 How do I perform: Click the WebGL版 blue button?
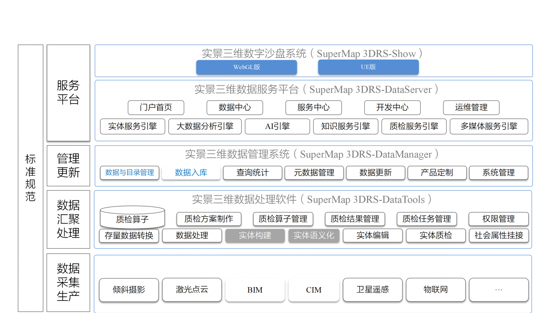[246, 67]
